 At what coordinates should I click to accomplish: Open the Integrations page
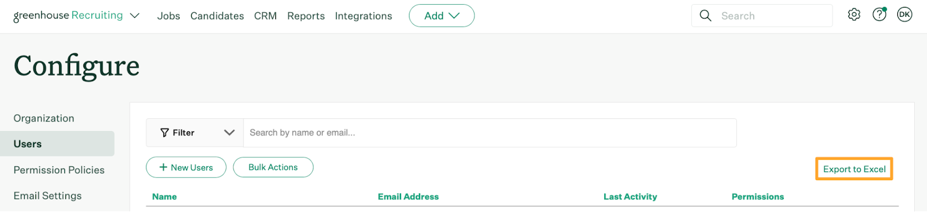click(x=363, y=16)
